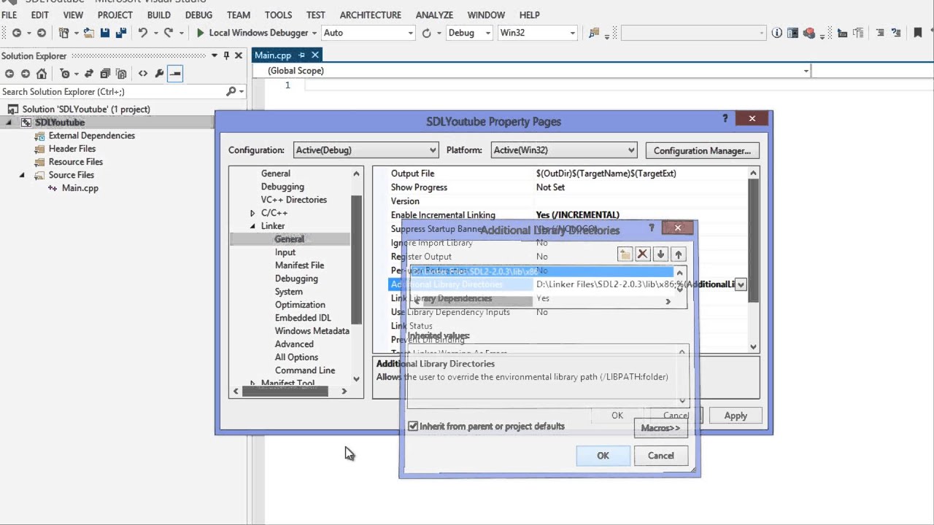Open the Auto debug target dropdown

tap(368, 33)
